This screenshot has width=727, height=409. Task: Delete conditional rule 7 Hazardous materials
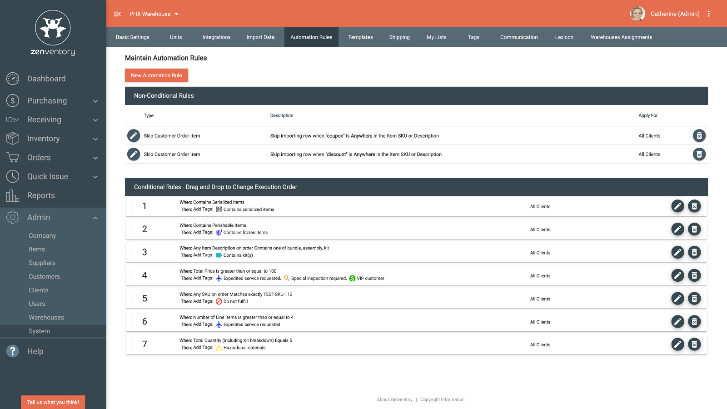click(x=694, y=344)
